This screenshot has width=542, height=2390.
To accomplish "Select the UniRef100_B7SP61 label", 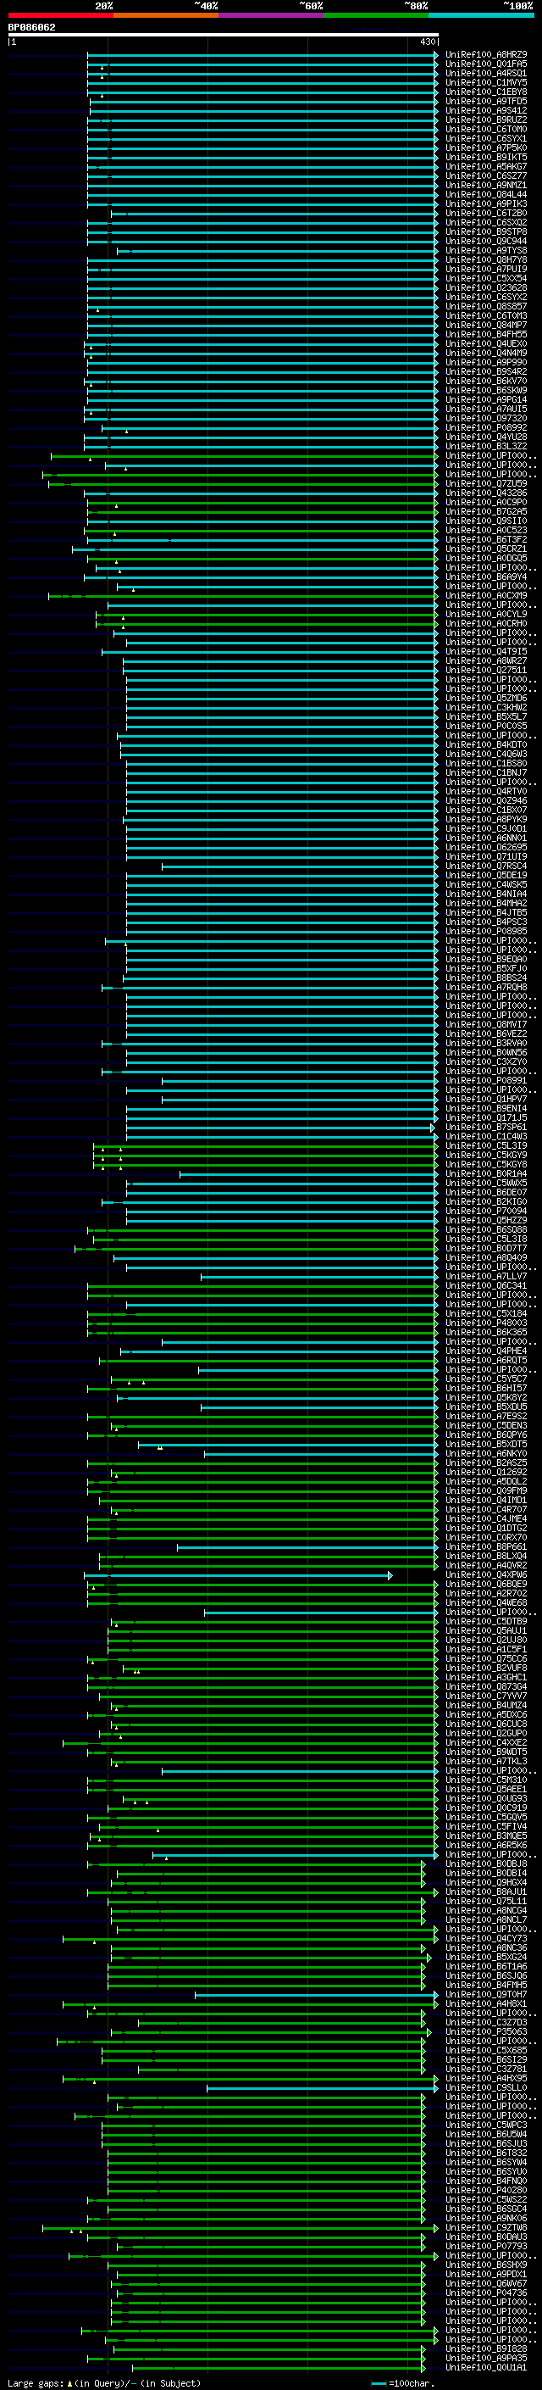I will tap(486, 1128).
